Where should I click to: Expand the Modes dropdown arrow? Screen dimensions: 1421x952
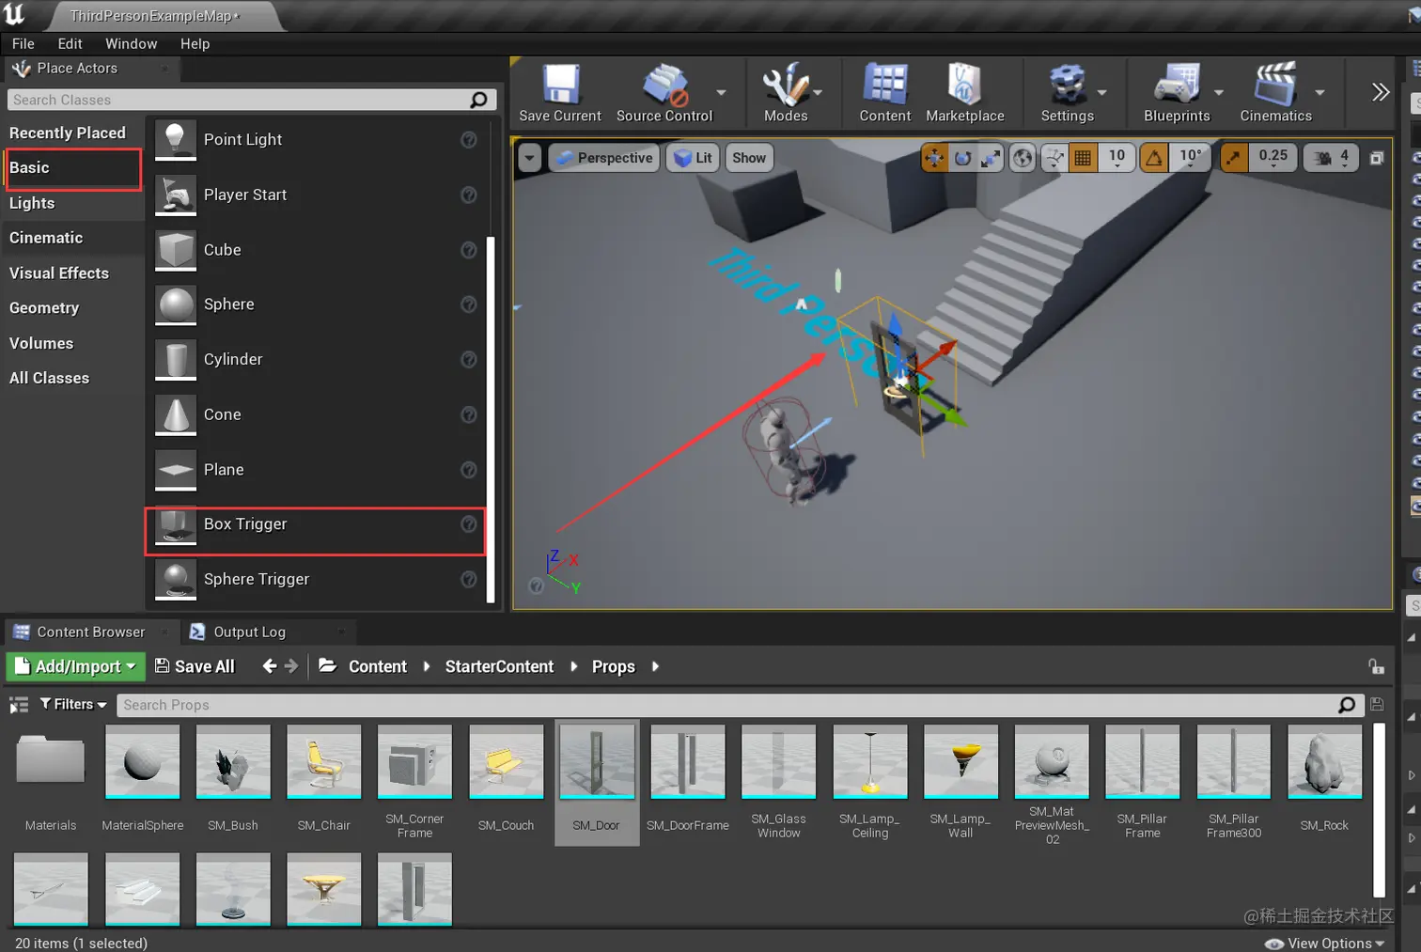(818, 92)
